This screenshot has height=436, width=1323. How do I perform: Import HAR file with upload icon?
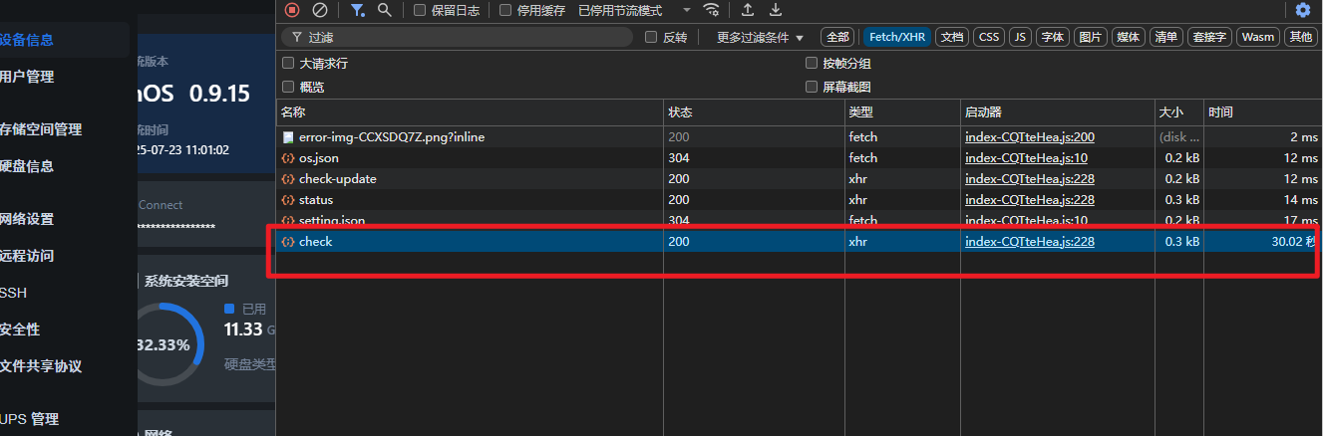(x=748, y=10)
